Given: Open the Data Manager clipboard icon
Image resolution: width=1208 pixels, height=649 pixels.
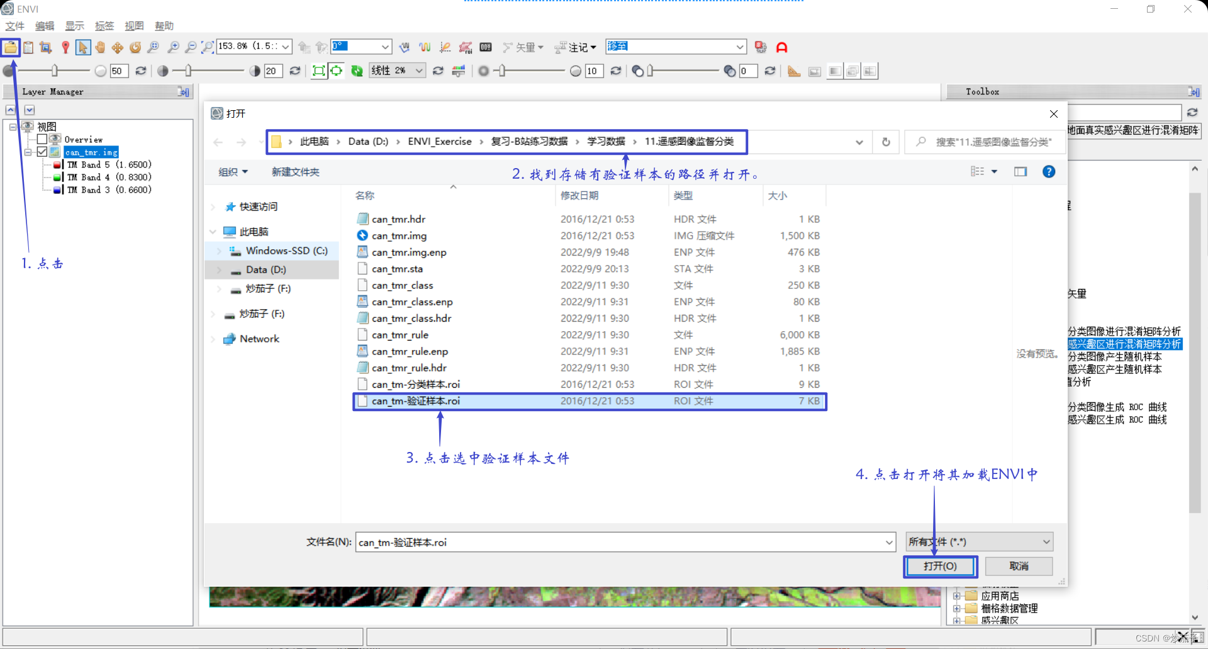Looking at the screenshot, I should [x=28, y=47].
